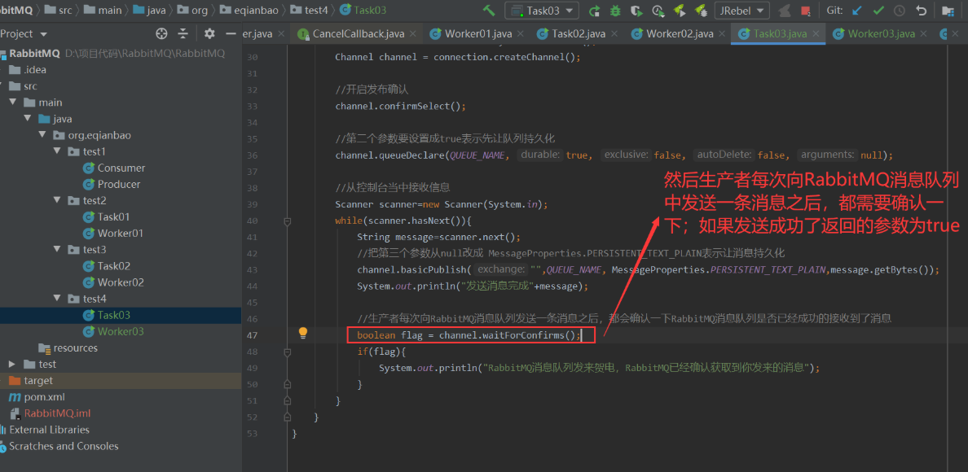Screen dimensions: 968x472
Task: Click the Git Commit green checkmark
Action: coord(878,11)
